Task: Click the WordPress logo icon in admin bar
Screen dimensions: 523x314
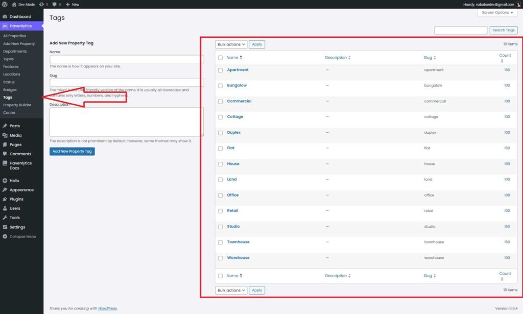Action: pyautogui.click(x=5, y=4)
